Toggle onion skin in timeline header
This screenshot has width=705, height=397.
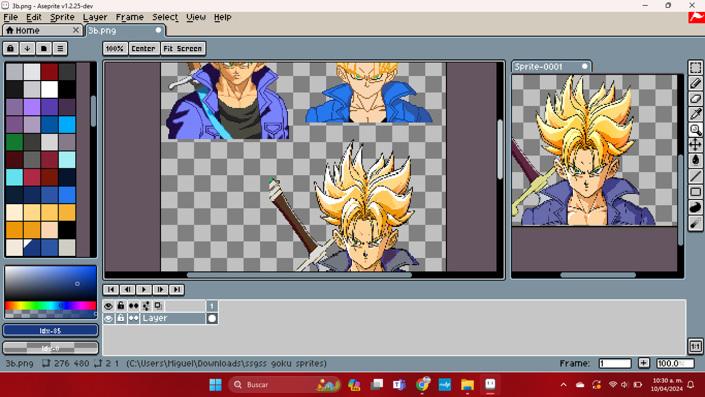(x=159, y=306)
